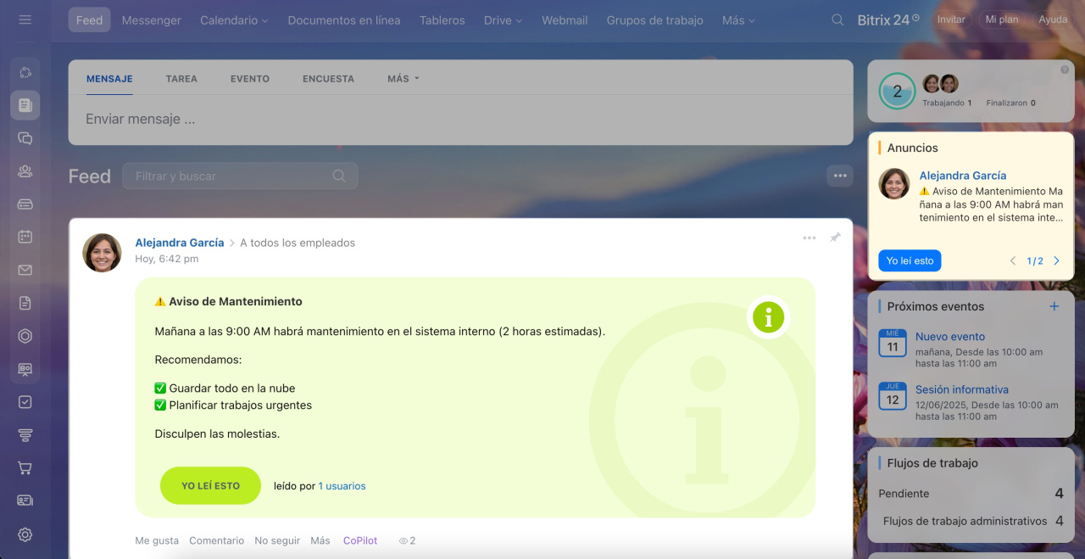Image resolution: width=1085 pixels, height=559 pixels.
Task: Open the mail envelope icon in sidebar
Action: point(25,270)
